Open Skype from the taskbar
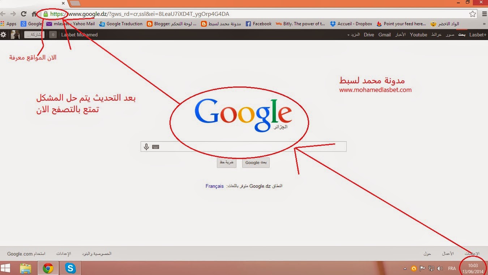Viewport: 488px width, 275px height. pos(70,268)
